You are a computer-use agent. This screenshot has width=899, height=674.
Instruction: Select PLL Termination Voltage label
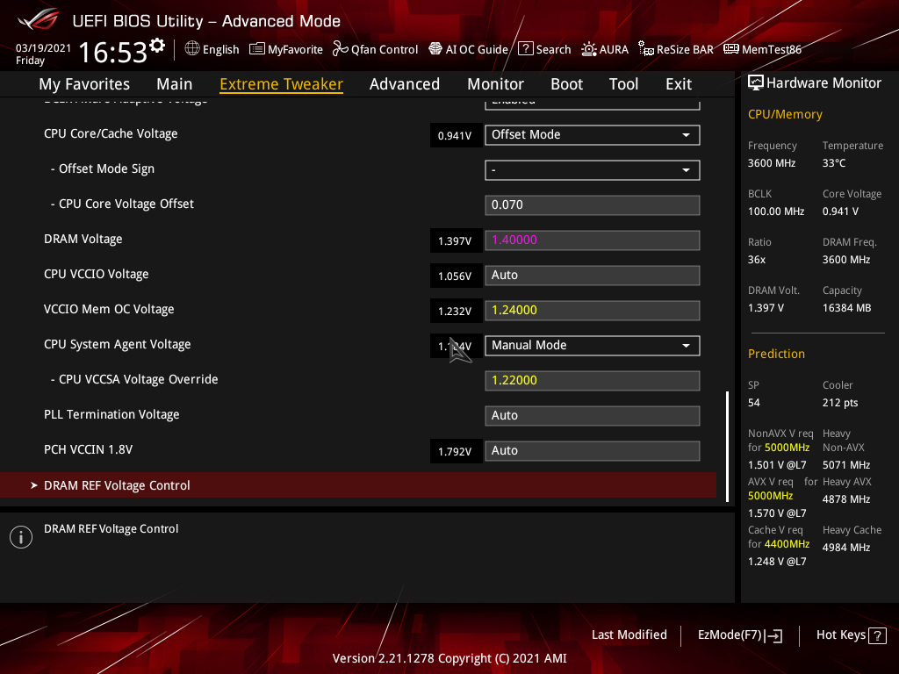(111, 414)
